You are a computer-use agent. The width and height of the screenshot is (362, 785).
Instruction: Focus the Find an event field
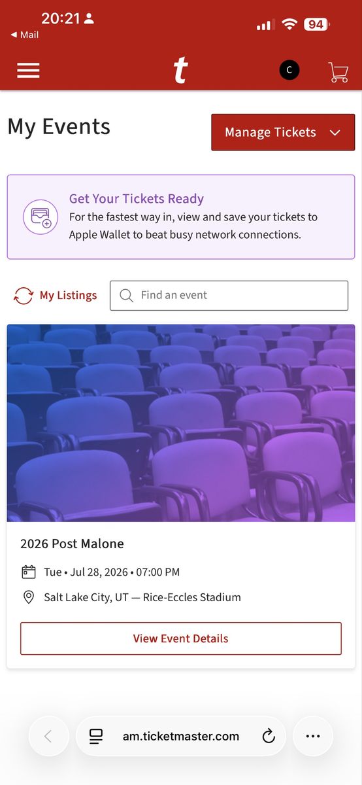[x=229, y=296]
